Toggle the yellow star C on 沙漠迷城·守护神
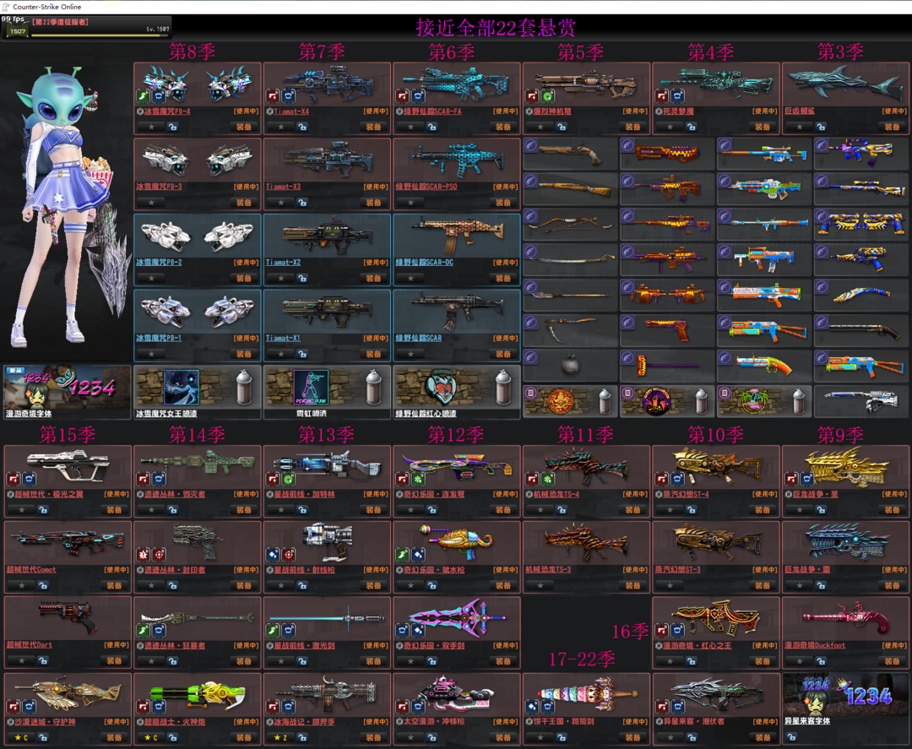The height and width of the screenshot is (749, 912). click(x=21, y=737)
